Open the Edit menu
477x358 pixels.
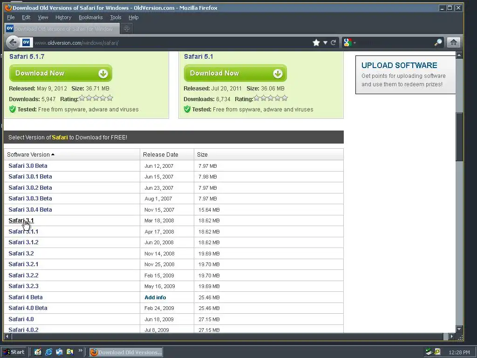[26, 17]
